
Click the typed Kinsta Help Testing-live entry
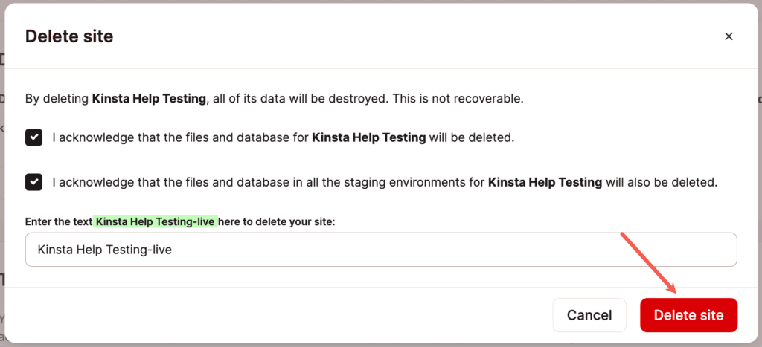105,250
